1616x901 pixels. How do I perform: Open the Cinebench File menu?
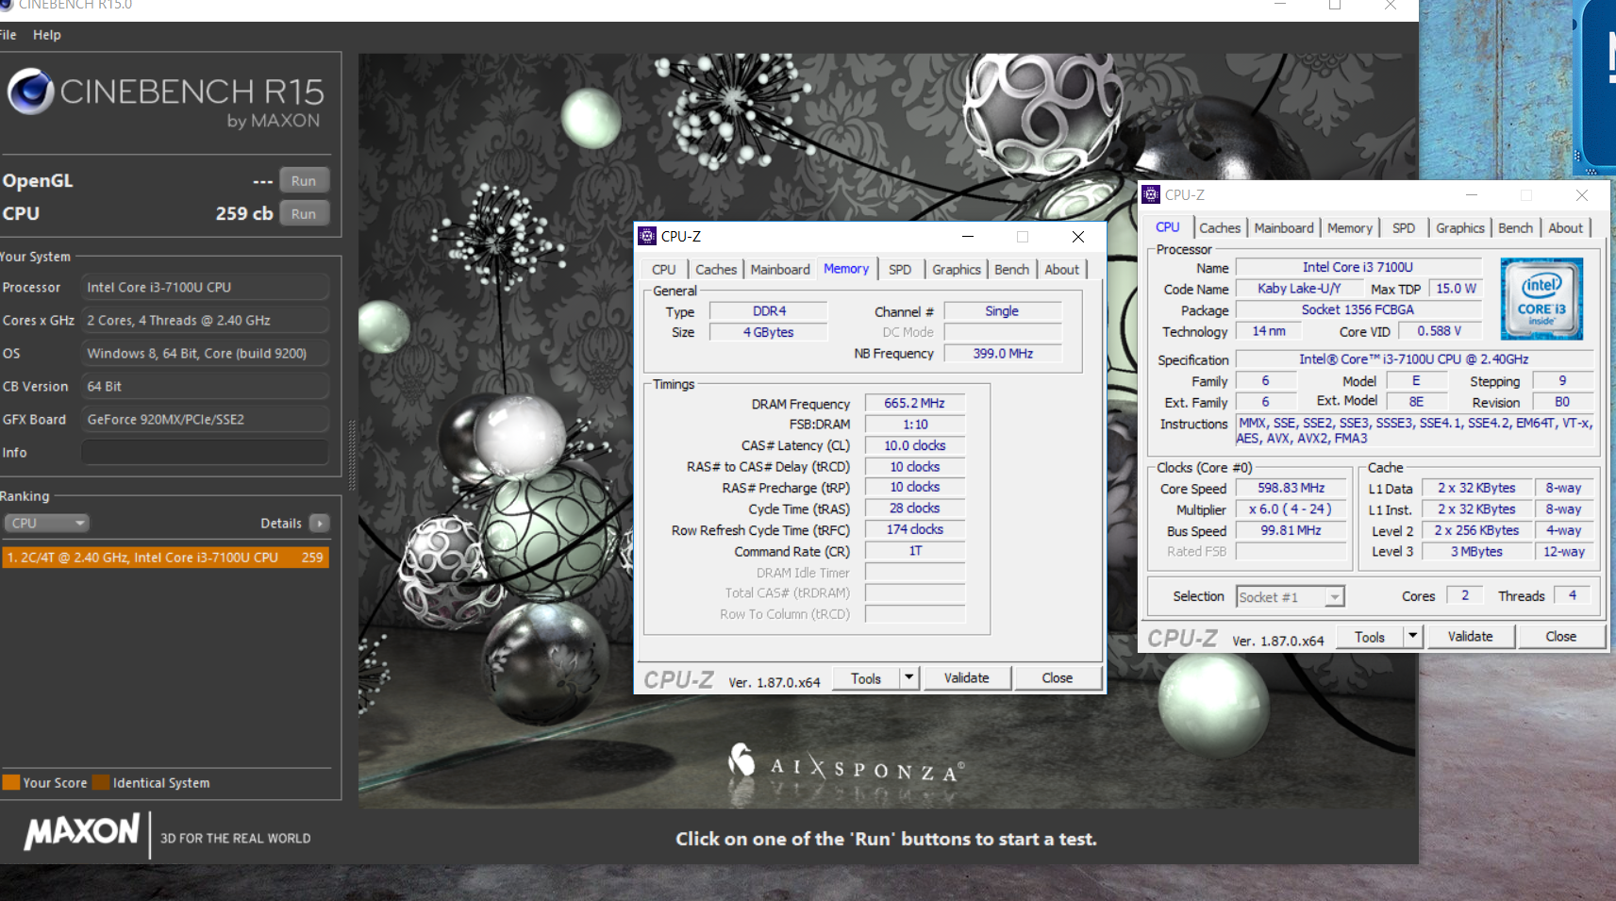8,35
